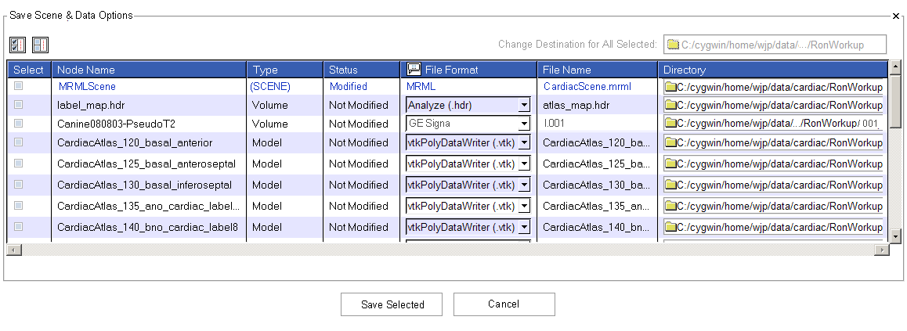Click the Deselect All unchecked-boxes icon
Viewport: 907px width, 331px height.
click(x=40, y=45)
